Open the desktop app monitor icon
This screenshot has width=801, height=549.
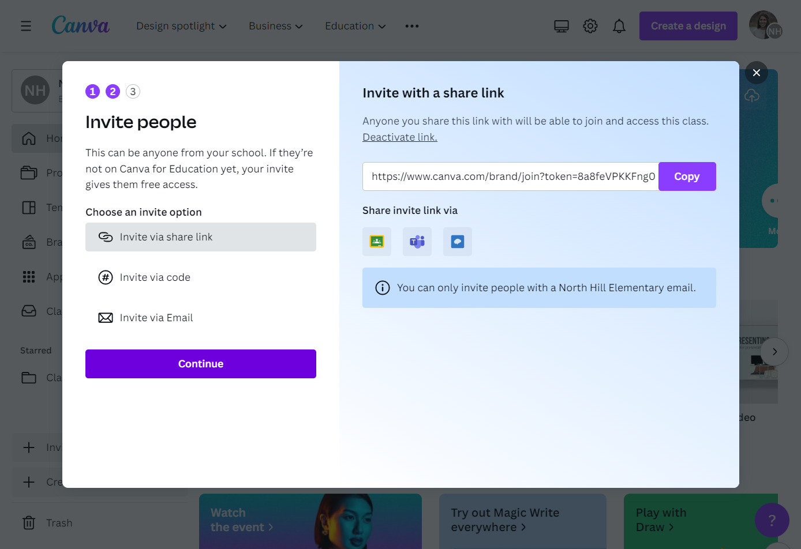click(562, 26)
